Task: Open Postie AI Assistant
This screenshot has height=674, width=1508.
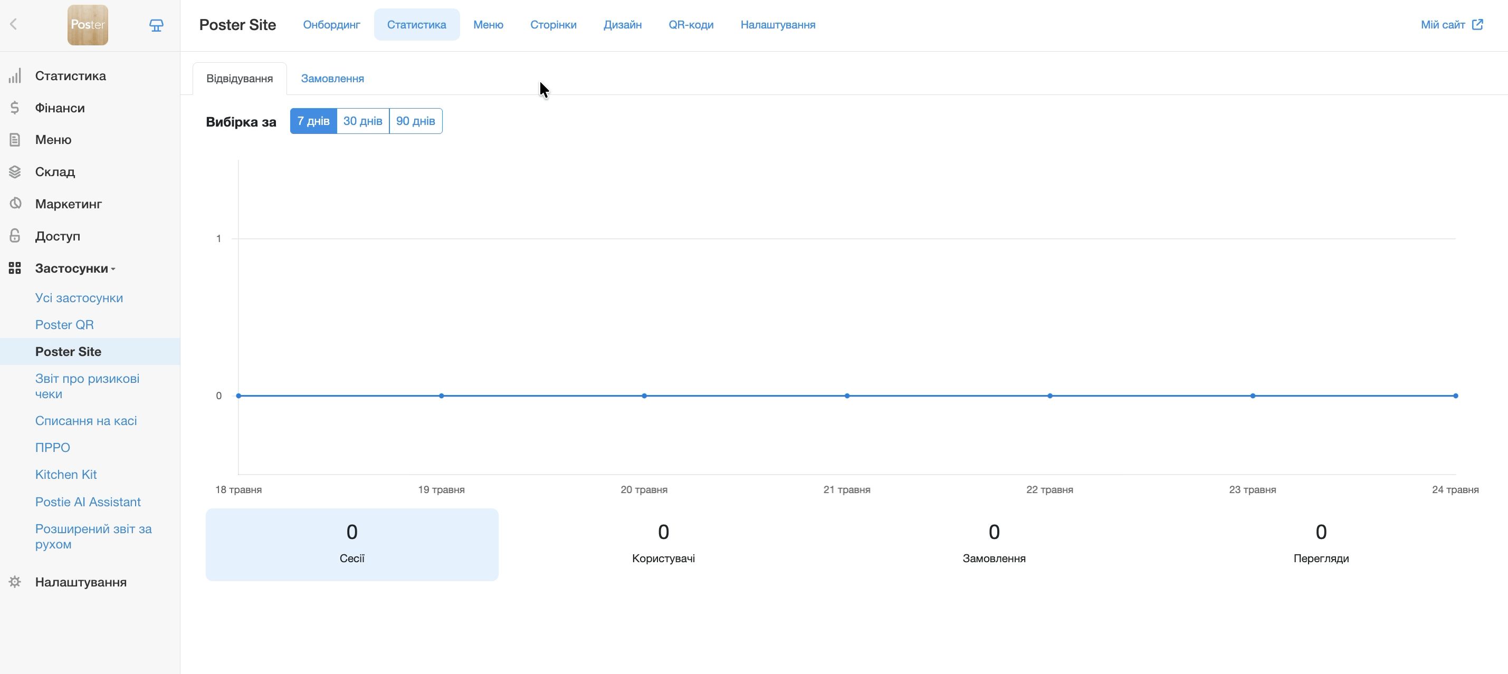Action: (x=88, y=502)
